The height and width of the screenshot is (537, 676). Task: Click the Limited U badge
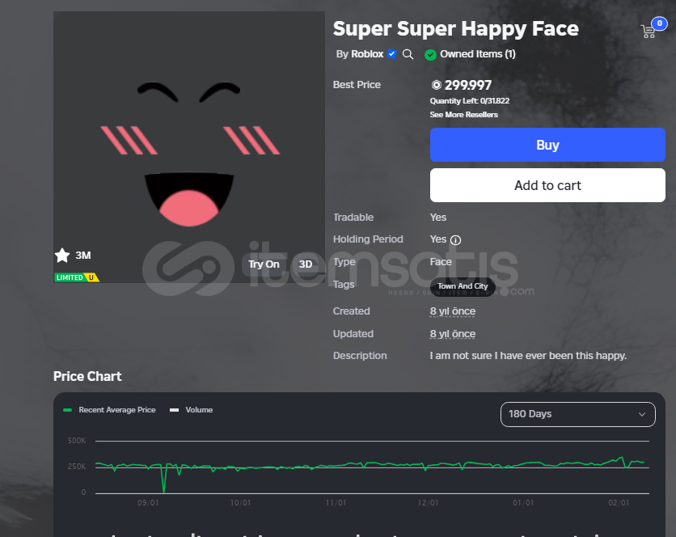(77, 277)
